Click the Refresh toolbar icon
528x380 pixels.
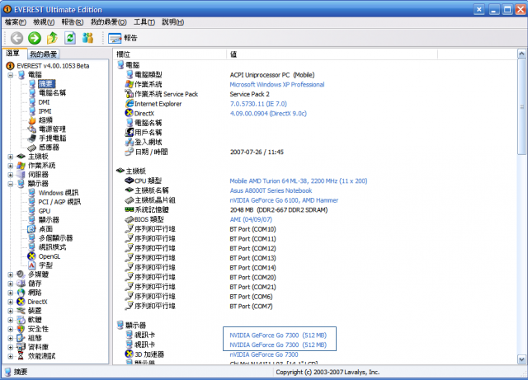(x=70, y=38)
